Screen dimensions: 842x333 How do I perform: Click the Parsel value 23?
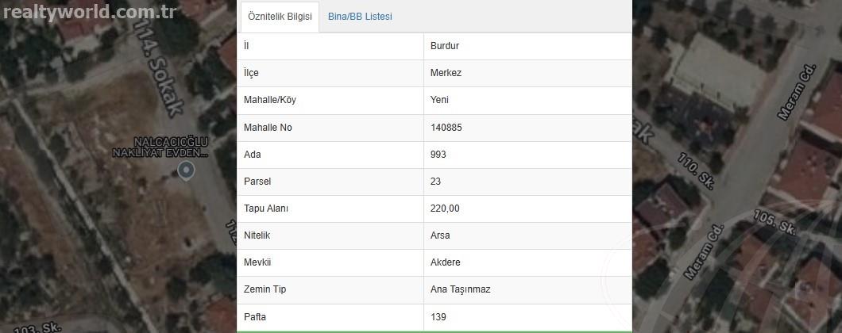click(x=435, y=182)
